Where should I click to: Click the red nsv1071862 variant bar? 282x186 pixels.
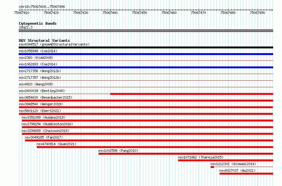(226, 160)
